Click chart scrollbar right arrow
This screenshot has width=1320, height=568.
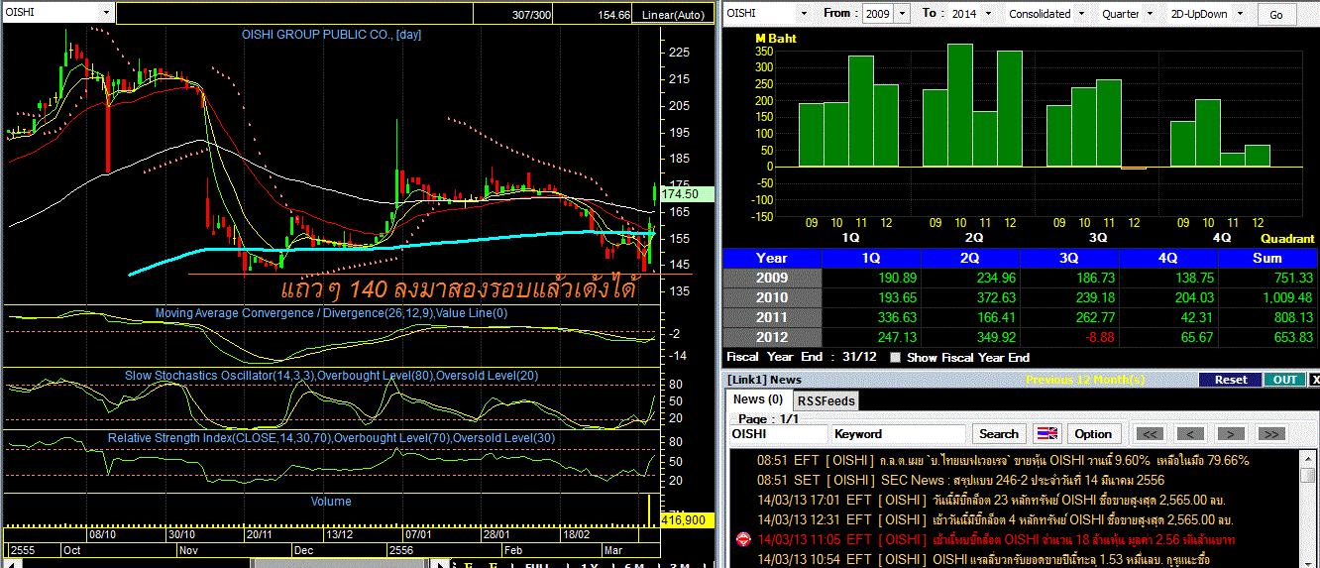(440, 563)
